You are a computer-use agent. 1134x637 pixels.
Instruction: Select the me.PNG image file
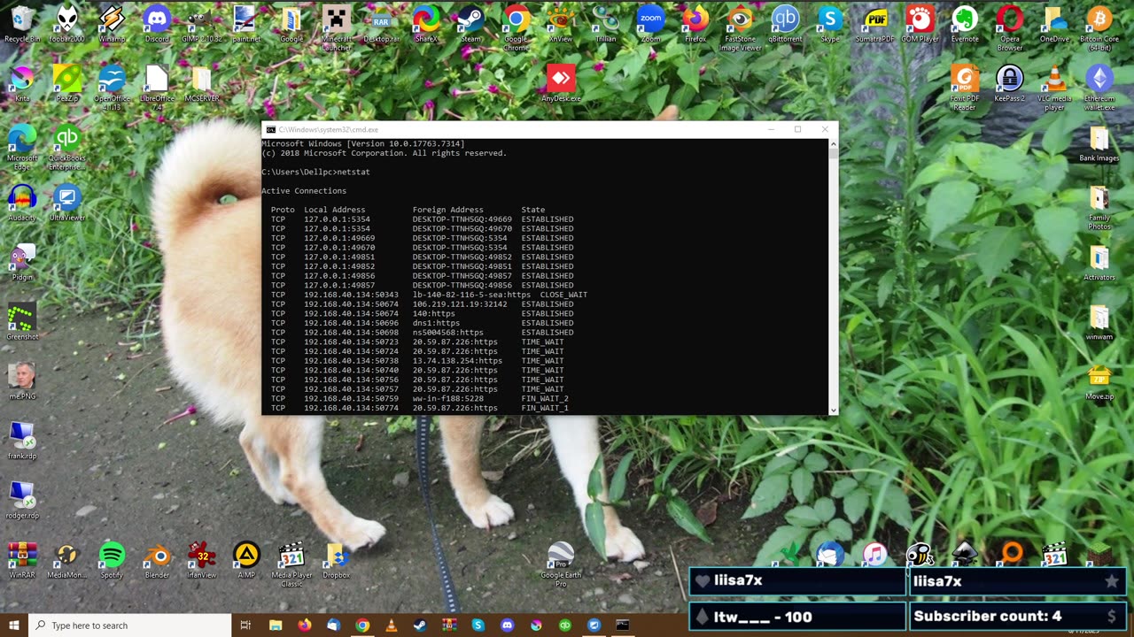(x=22, y=381)
